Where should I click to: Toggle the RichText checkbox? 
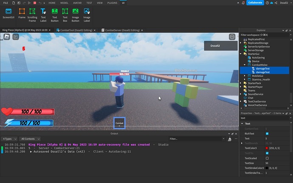pos(267,134)
